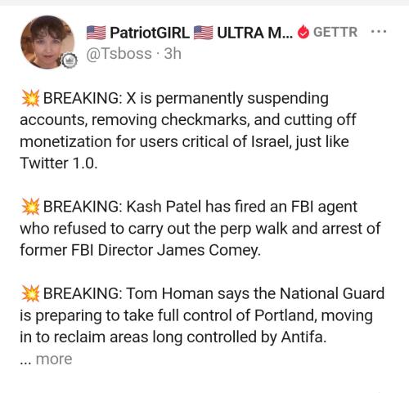
Task: Click explosion emoji before Kash Patel headline
Action: [30, 207]
